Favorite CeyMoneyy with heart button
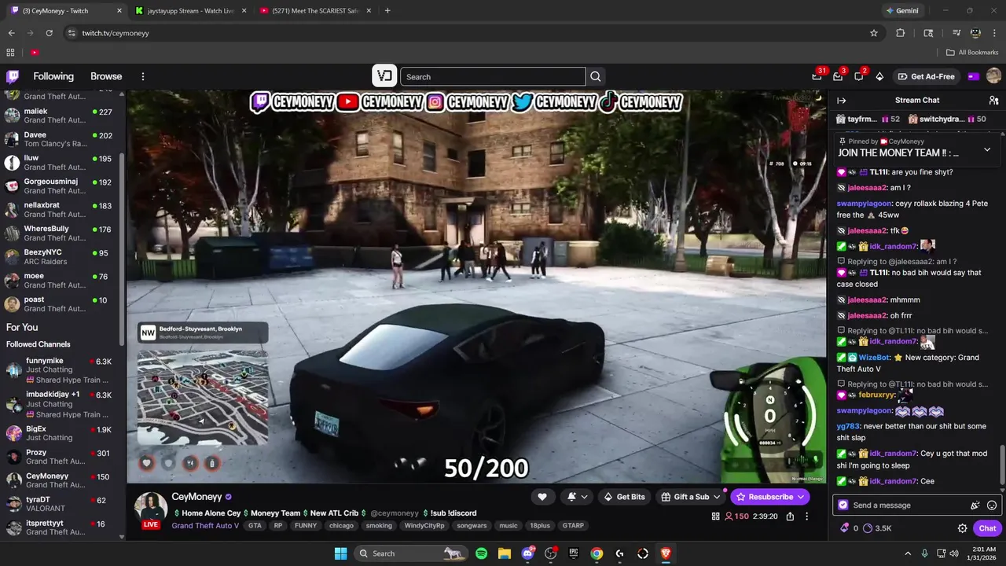This screenshot has width=1006, height=566. point(542,497)
